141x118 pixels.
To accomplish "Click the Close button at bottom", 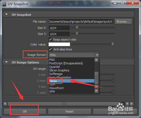I will tap(115, 111).
